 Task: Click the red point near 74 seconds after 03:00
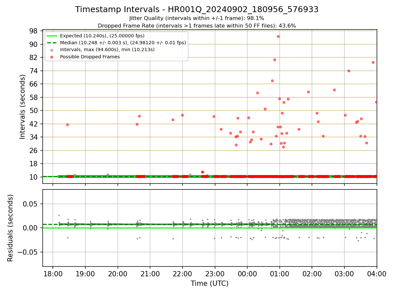pyautogui.click(x=349, y=71)
